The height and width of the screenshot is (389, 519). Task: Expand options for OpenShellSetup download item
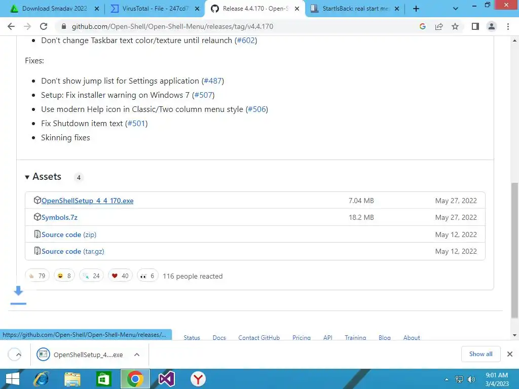[x=137, y=355]
